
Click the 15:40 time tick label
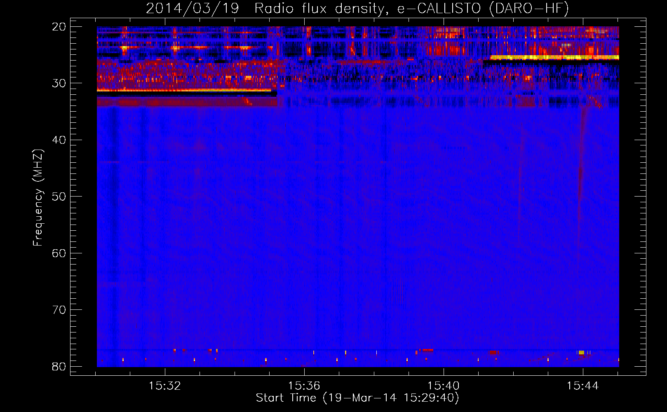click(x=444, y=386)
